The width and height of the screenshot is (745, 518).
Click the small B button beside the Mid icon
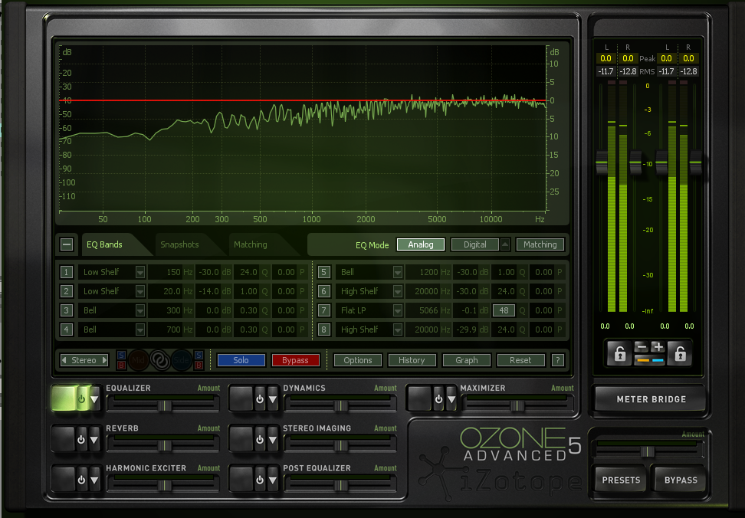pyautogui.click(x=121, y=365)
